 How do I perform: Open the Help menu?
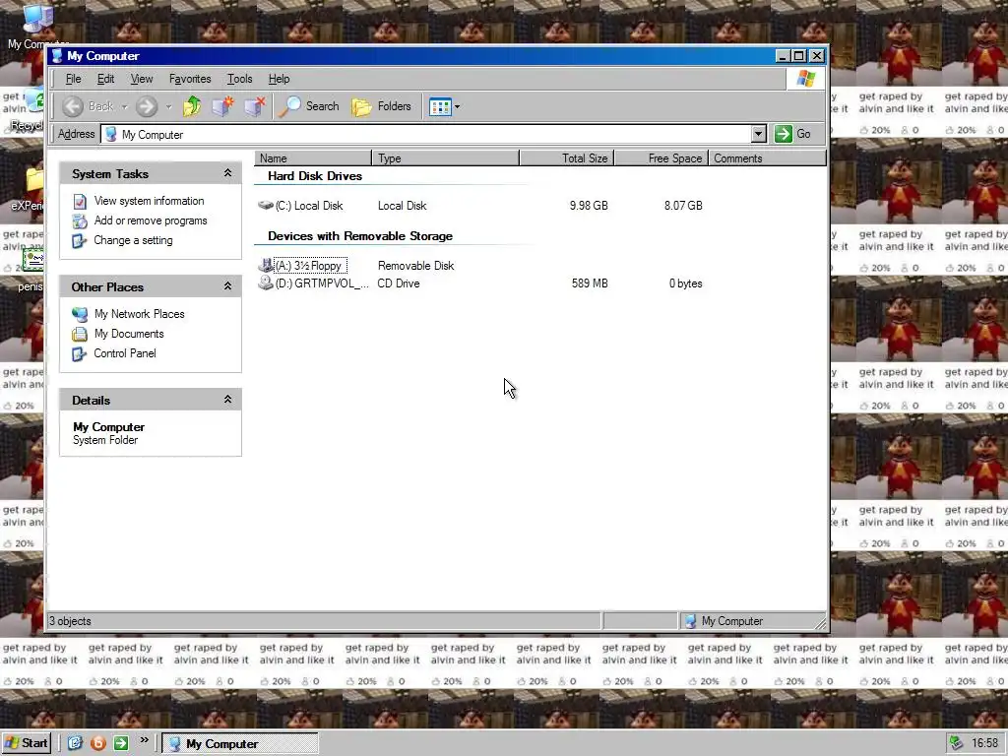pyautogui.click(x=279, y=79)
